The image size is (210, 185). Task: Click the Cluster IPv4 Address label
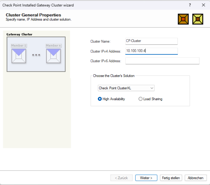[x=106, y=51]
